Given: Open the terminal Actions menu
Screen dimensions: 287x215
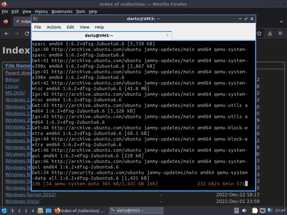Looking at the screenshot, I should [54, 27].
